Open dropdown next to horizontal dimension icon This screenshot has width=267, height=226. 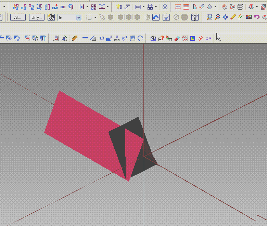coord(143,7)
